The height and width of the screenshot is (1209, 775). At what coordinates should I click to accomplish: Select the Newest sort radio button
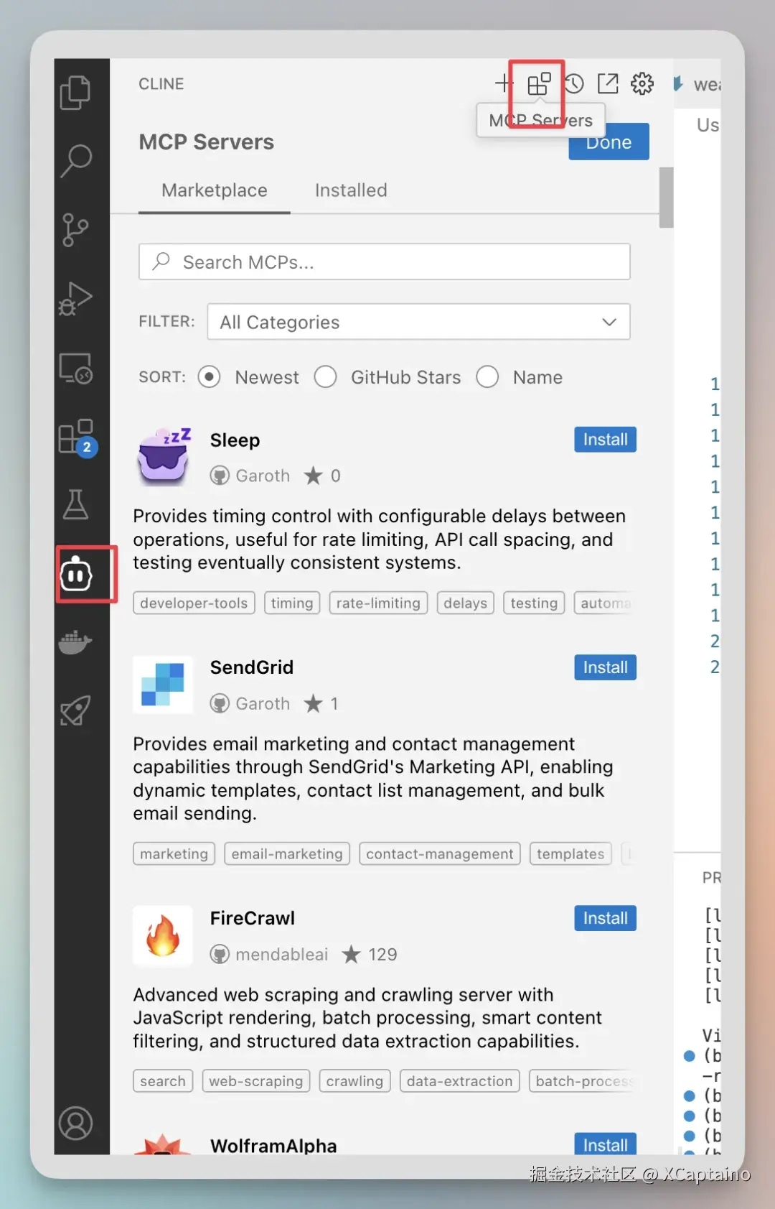(209, 377)
